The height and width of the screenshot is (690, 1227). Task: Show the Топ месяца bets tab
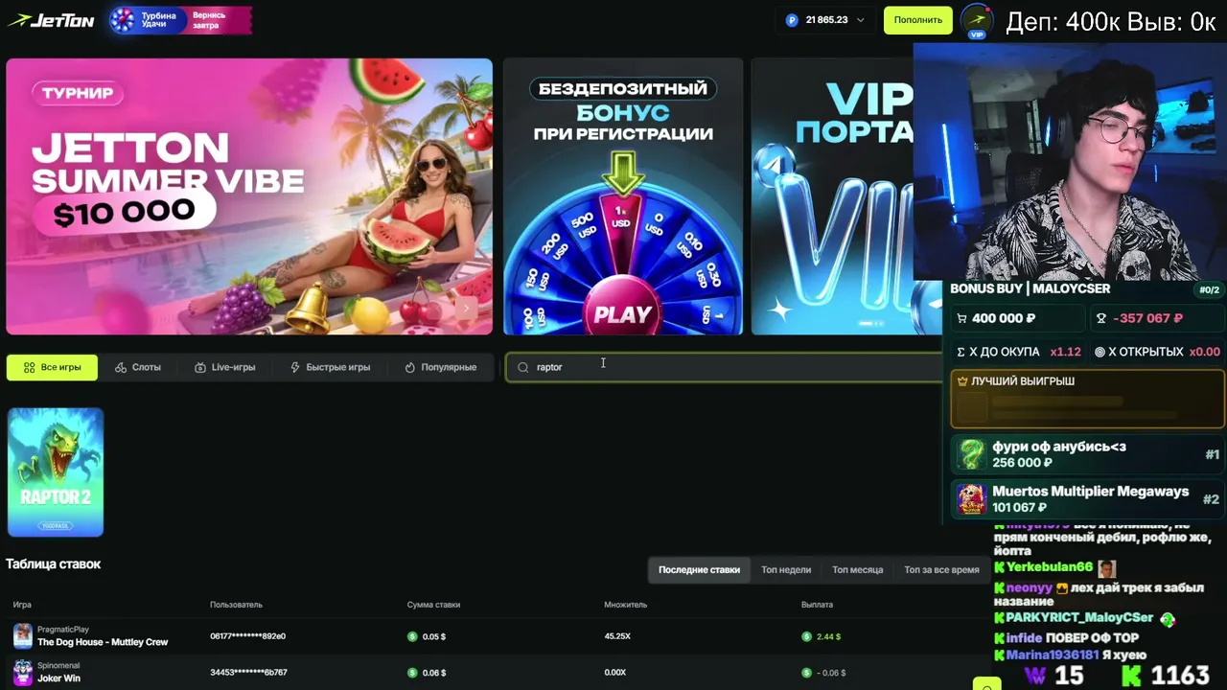pyautogui.click(x=857, y=569)
